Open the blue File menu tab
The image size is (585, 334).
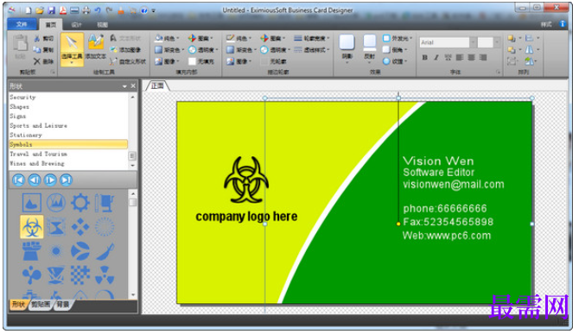(22, 24)
